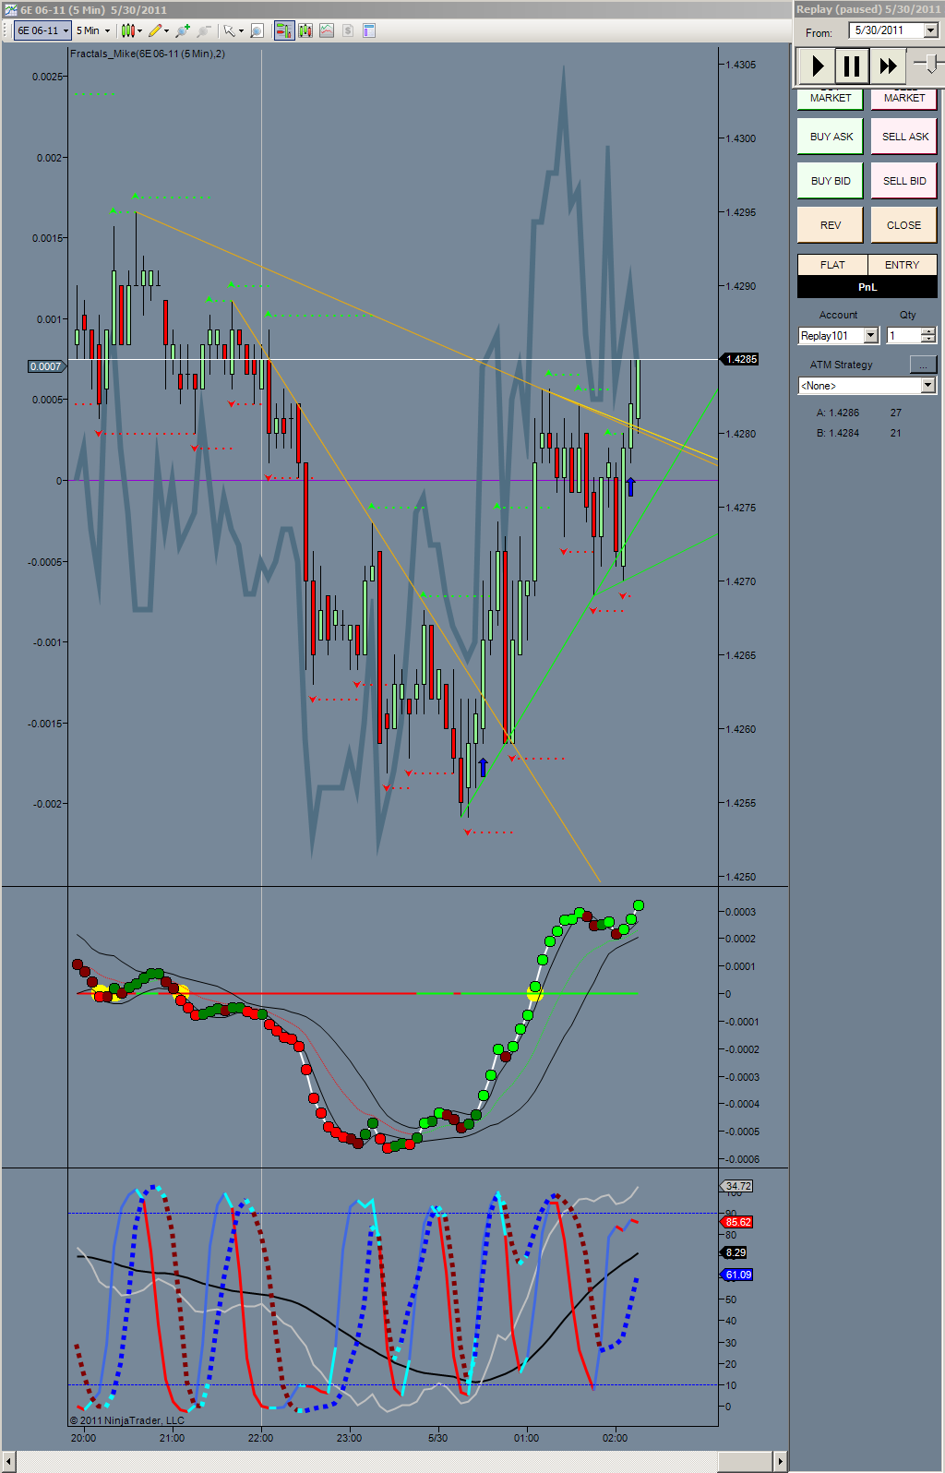Viewport: 945px width, 1473px height.
Task: Click the 0.0007 left axis marker
Action: (46, 366)
